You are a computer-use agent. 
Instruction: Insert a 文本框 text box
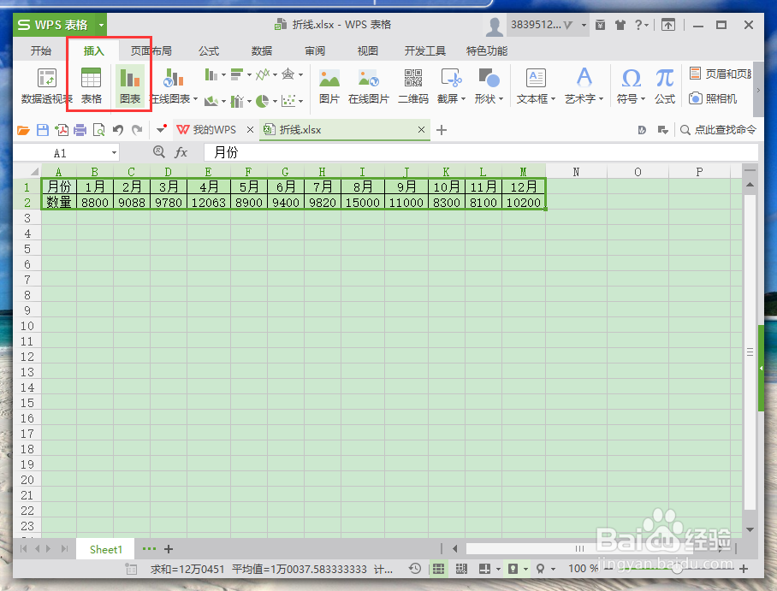point(536,86)
